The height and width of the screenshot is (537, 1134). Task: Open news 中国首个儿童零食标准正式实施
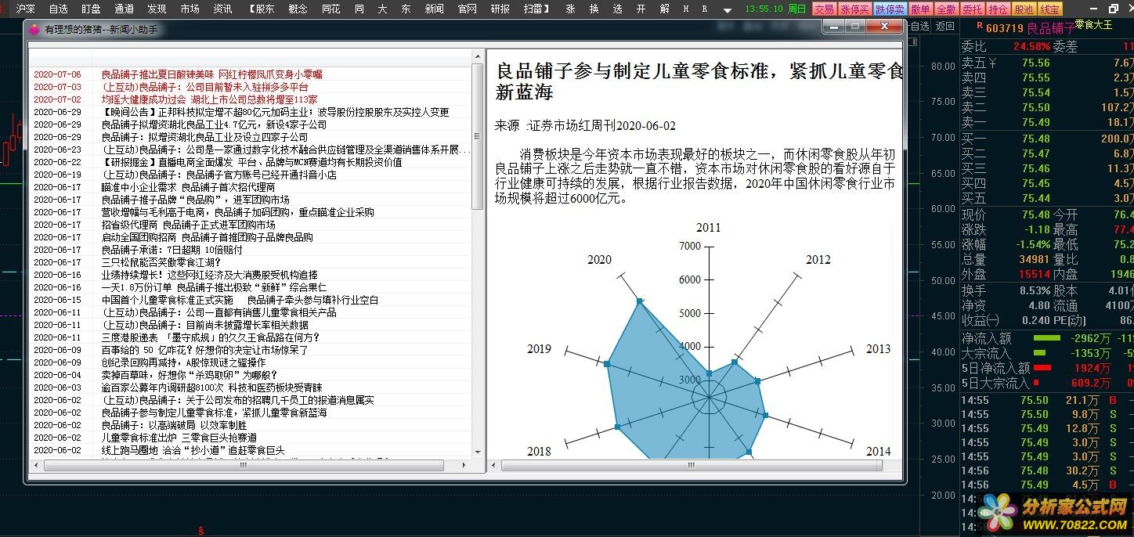240,300
